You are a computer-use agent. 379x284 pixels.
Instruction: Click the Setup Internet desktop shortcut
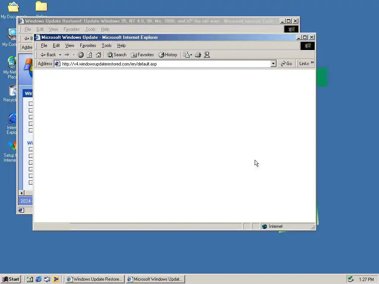(x=11, y=151)
